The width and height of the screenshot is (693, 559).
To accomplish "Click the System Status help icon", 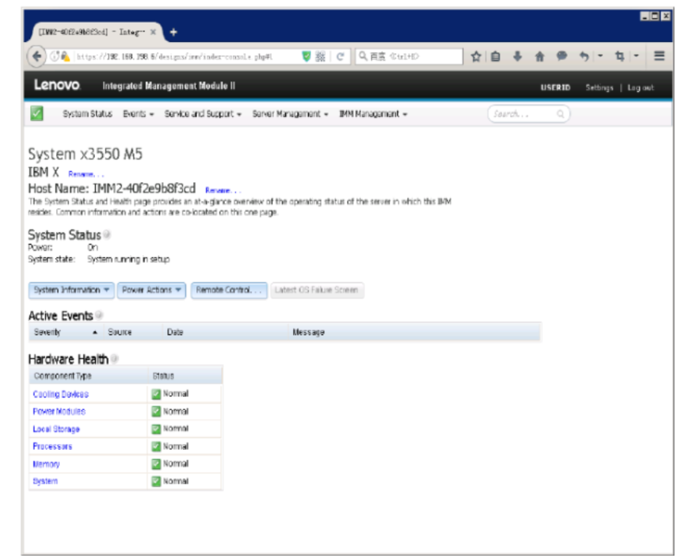I will point(106,234).
